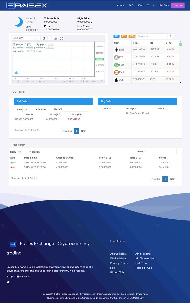
Task: Collapse the MOON / BTC chart legend
Action: [x=14, y=44]
